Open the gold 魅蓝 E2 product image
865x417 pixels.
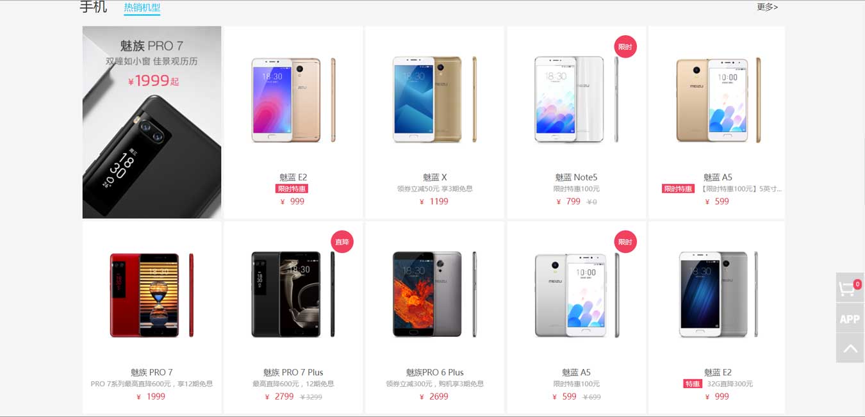pos(293,99)
